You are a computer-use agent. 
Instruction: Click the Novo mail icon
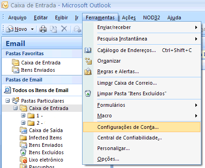(10, 29)
